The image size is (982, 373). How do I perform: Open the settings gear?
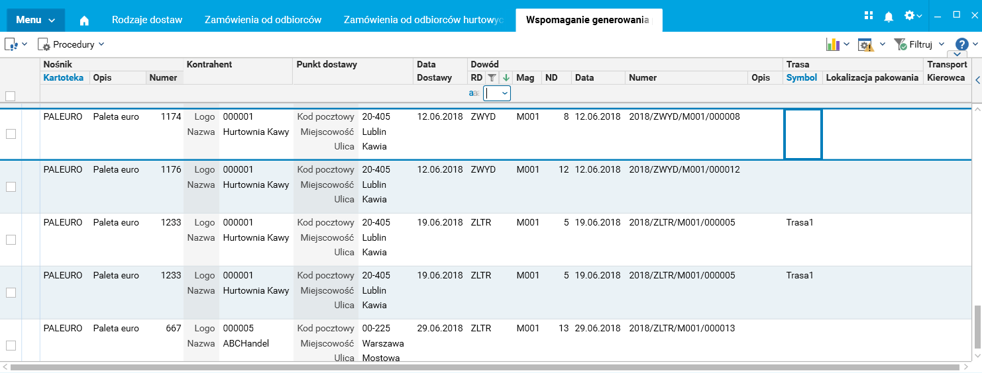(909, 15)
